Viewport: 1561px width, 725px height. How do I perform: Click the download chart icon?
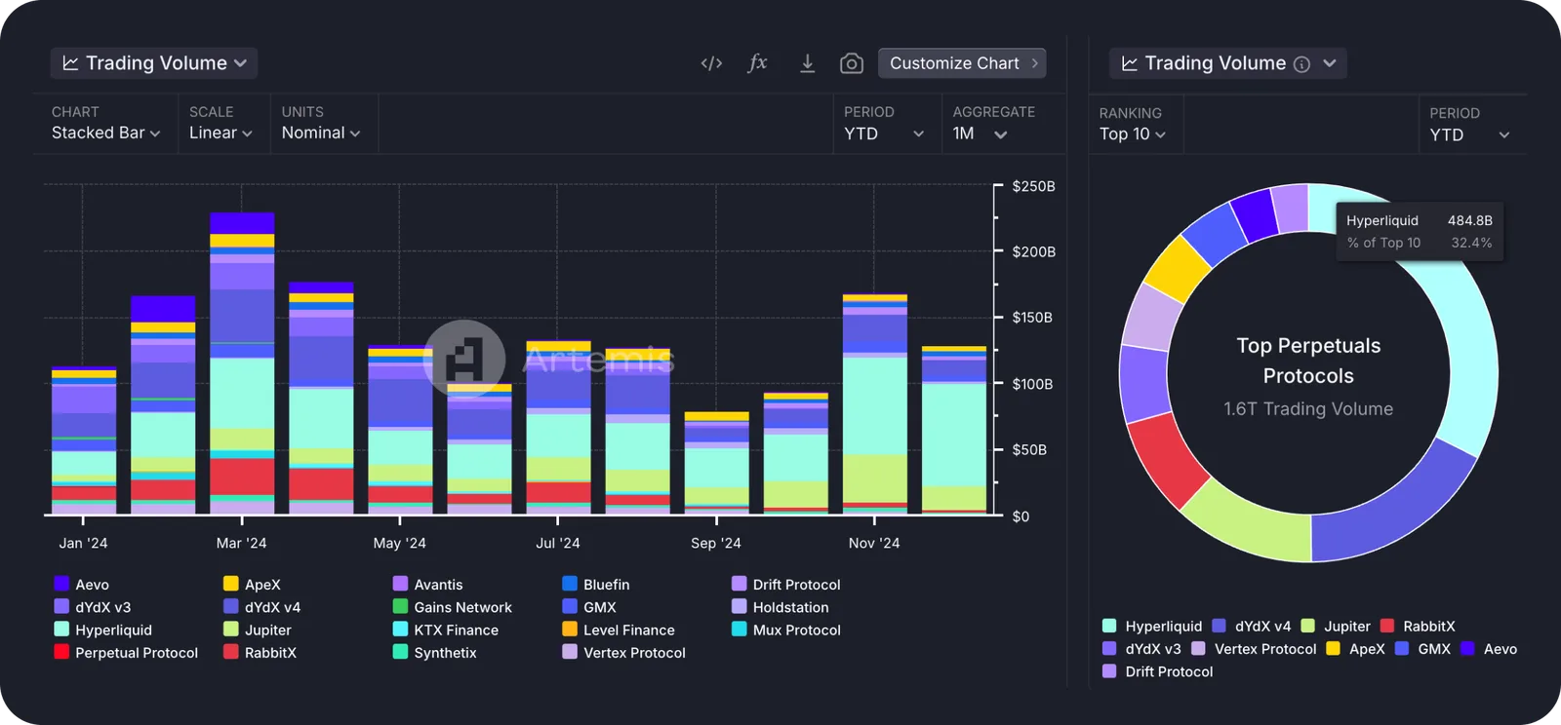point(807,63)
